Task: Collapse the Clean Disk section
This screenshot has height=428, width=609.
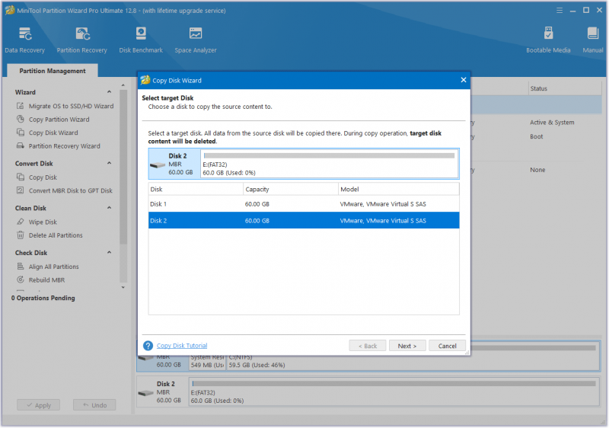Action: click(x=110, y=208)
